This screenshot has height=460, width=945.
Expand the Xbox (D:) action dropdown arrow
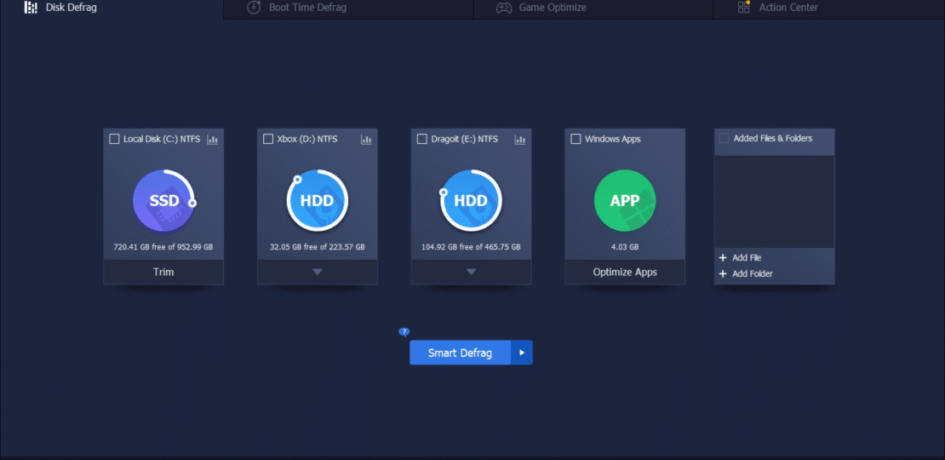pyautogui.click(x=318, y=272)
